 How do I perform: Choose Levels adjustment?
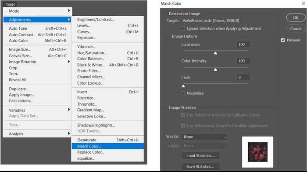point(108,25)
